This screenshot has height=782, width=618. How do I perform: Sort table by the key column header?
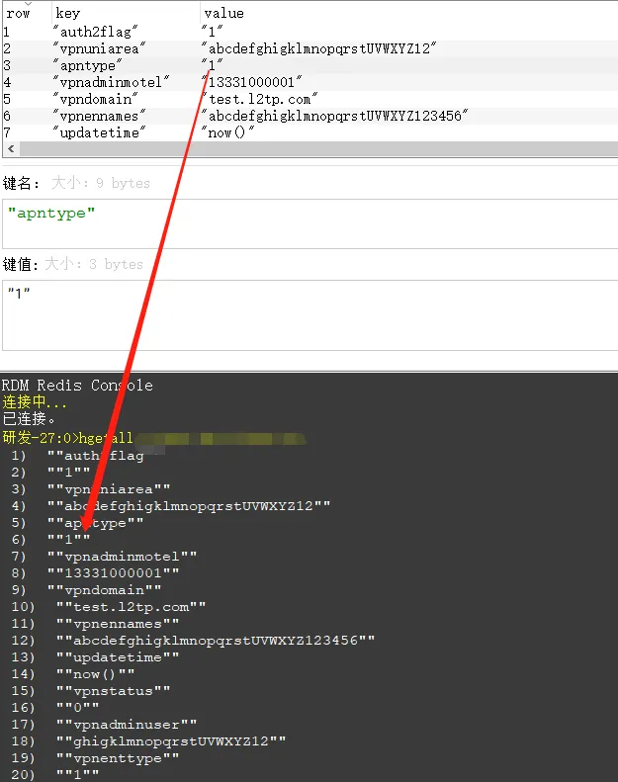pos(68,14)
